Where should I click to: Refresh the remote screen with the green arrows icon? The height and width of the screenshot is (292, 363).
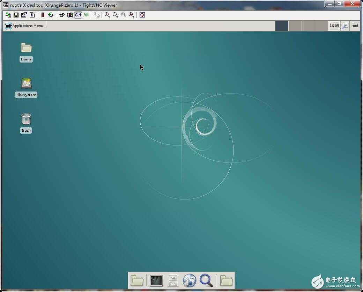[x=51, y=15]
